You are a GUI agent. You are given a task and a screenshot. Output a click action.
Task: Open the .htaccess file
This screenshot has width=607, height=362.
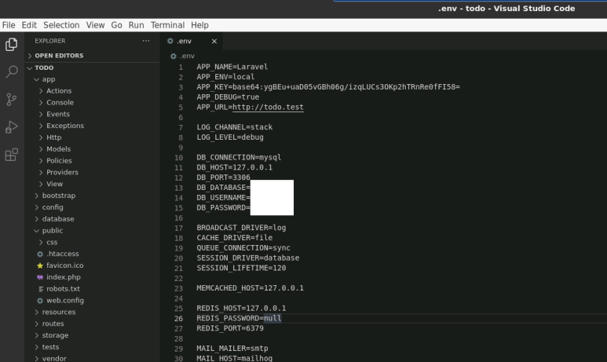pyautogui.click(x=92, y=254)
